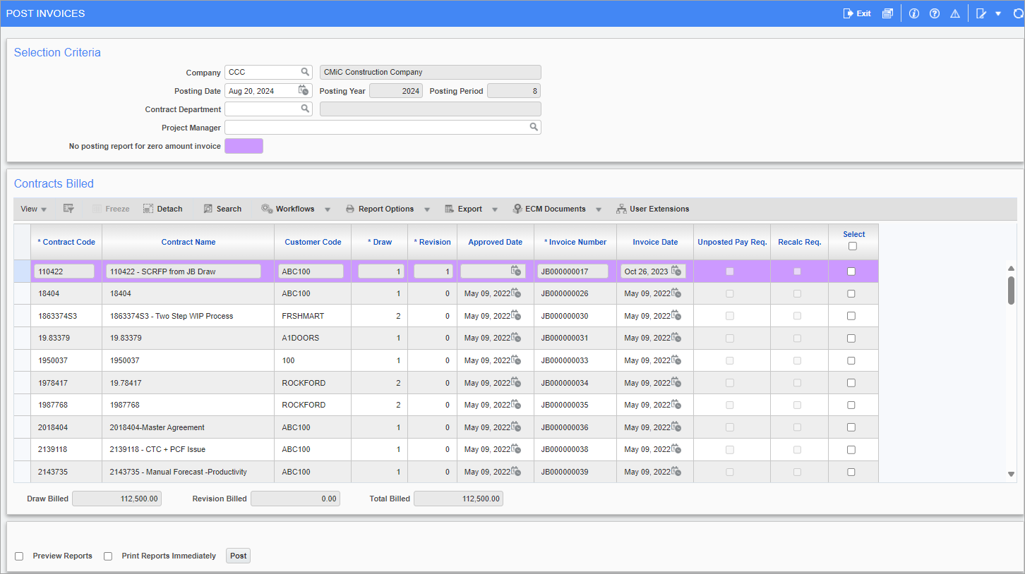This screenshot has height=574, width=1025.
Task: Open the Posting Date calendar picker
Action: (304, 90)
